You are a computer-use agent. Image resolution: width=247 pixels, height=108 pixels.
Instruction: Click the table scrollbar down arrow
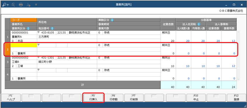[238, 79]
